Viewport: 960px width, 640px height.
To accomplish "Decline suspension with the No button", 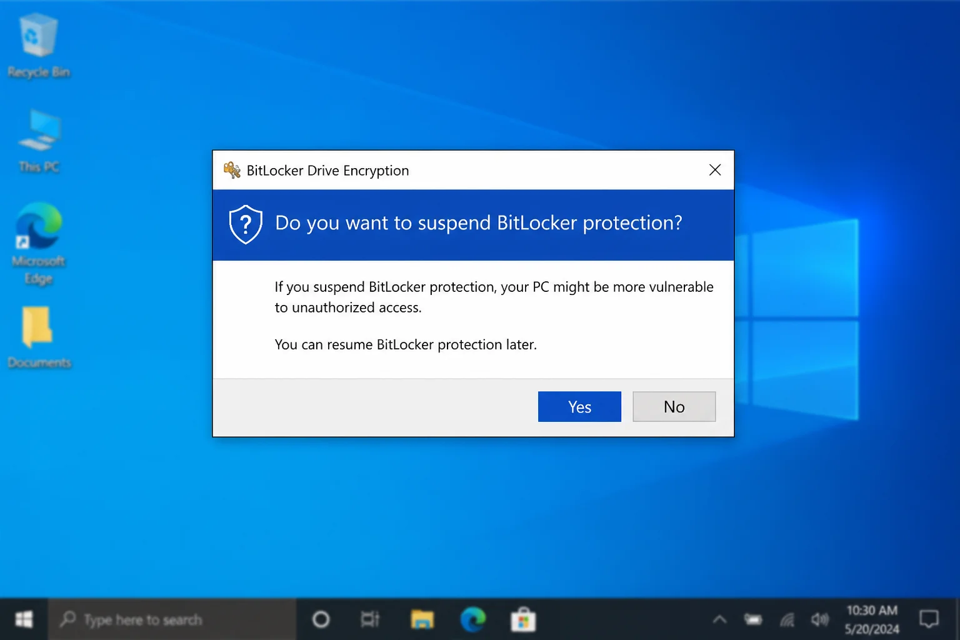I will click(674, 407).
